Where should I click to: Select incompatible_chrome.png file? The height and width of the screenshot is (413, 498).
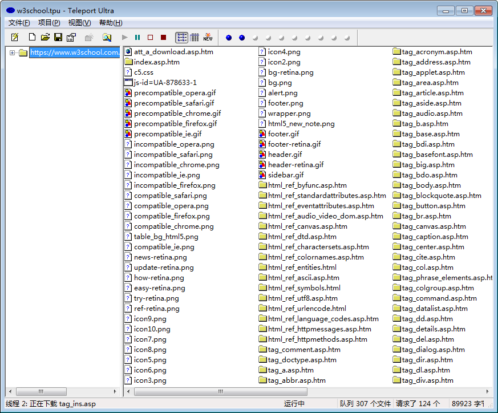click(x=177, y=164)
